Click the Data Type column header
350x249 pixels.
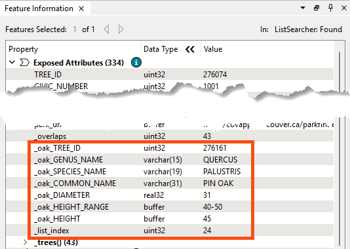point(161,49)
